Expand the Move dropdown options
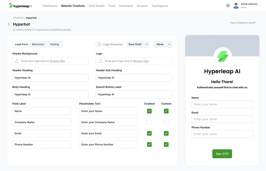This screenshot has width=266, height=171. tap(169, 44)
